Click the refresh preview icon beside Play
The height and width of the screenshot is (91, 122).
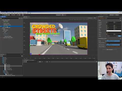click(x=65, y=15)
